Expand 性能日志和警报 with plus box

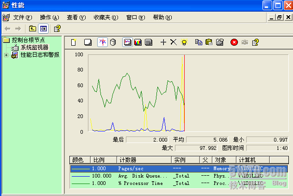tap(6, 55)
